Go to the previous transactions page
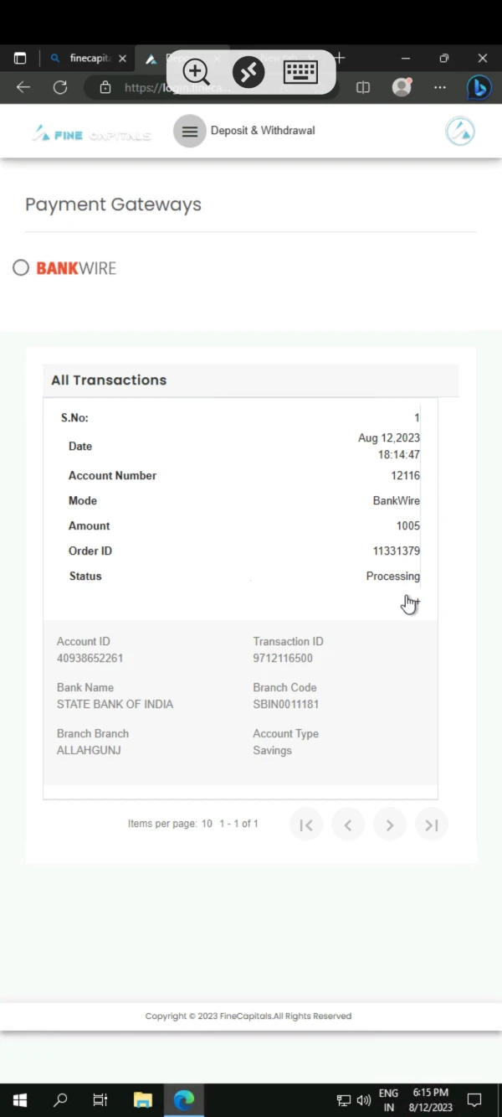 point(348,825)
